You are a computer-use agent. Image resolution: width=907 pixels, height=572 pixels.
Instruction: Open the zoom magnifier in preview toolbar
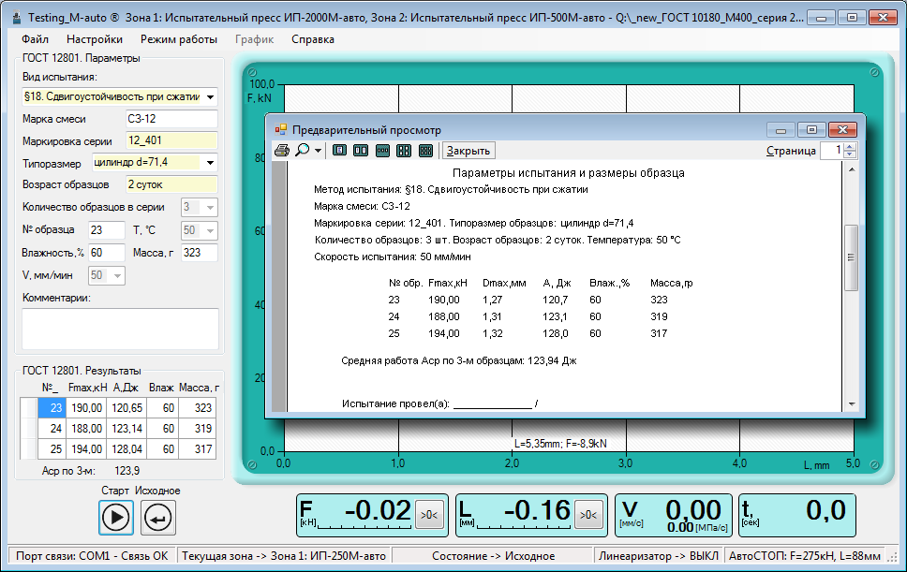click(302, 150)
